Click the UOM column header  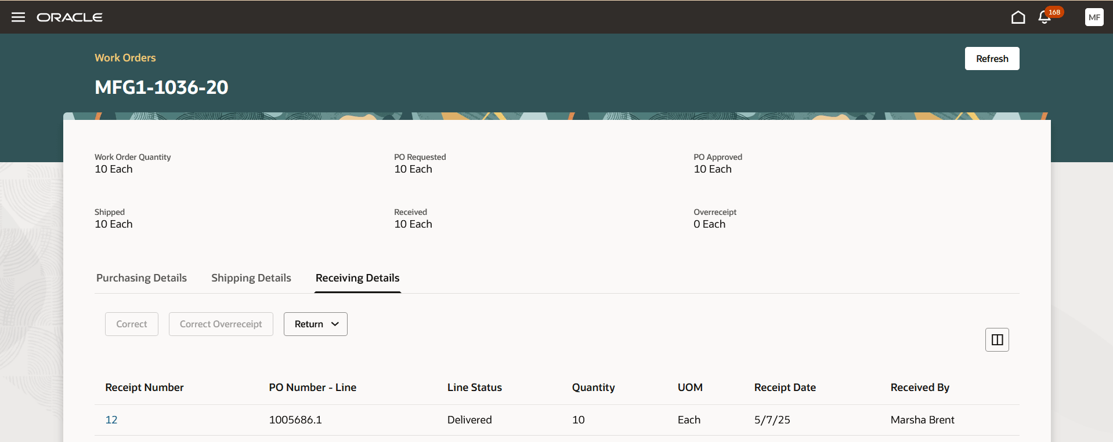pos(690,388)
